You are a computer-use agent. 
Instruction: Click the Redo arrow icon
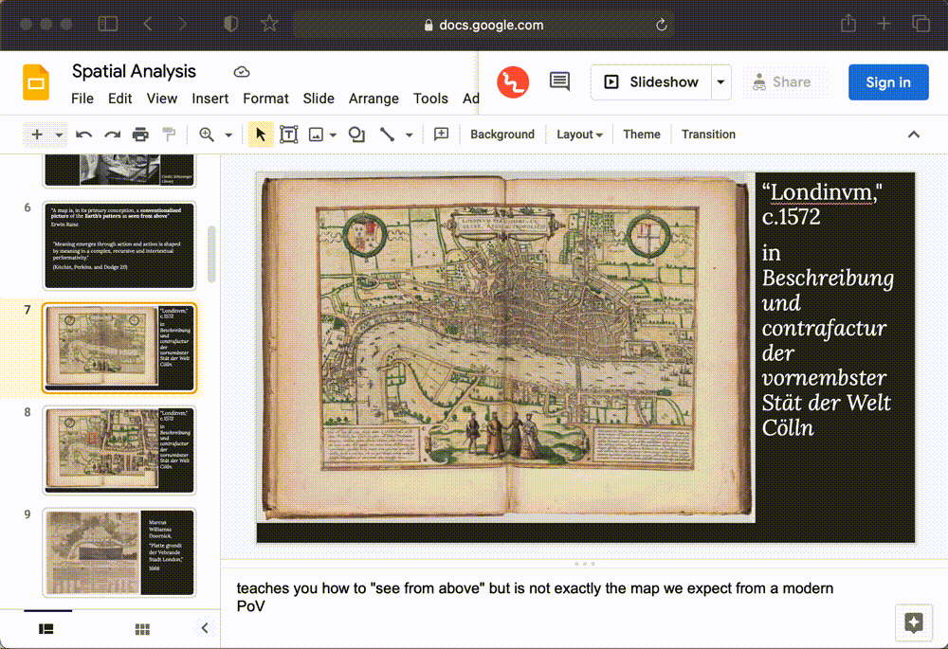(x=112, y=135)
